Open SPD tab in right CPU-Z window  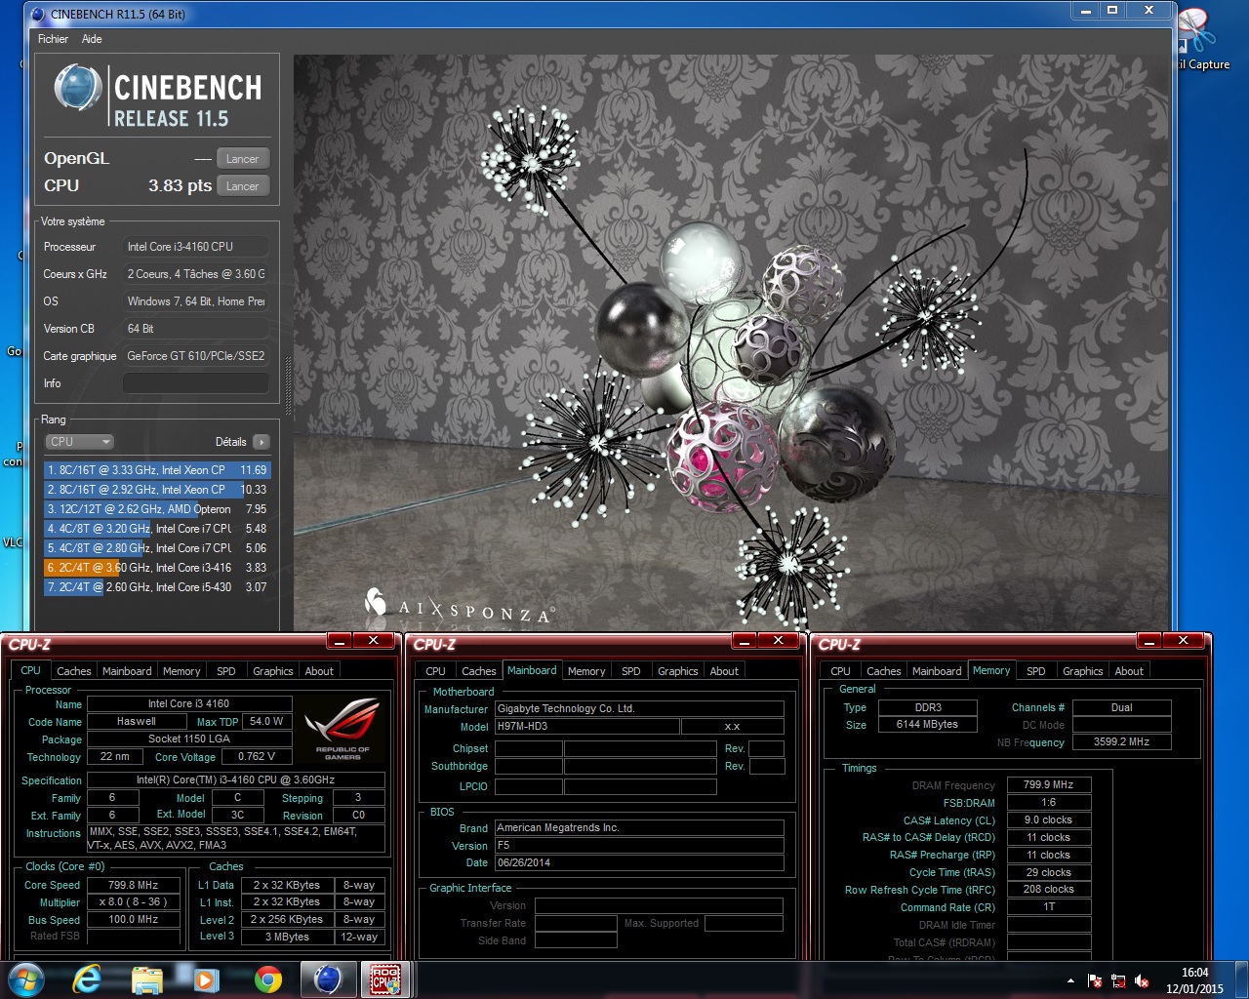tap(1036, 671)
